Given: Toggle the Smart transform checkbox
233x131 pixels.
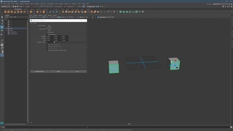Looking at the screenshot, I should pyautogui.click(x=47, y=35).
